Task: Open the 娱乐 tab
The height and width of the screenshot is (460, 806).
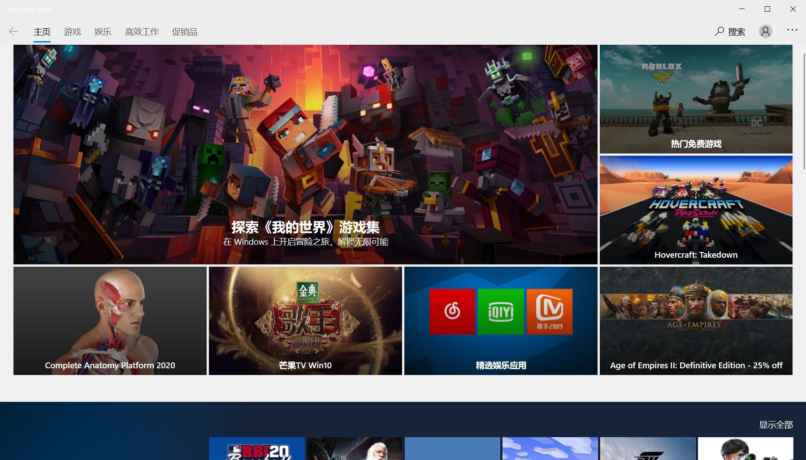Action: pos(103,32)
